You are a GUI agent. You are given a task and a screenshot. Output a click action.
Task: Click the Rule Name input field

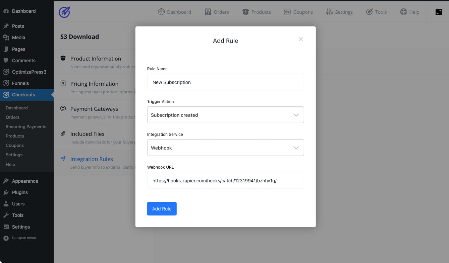point(225,82)
